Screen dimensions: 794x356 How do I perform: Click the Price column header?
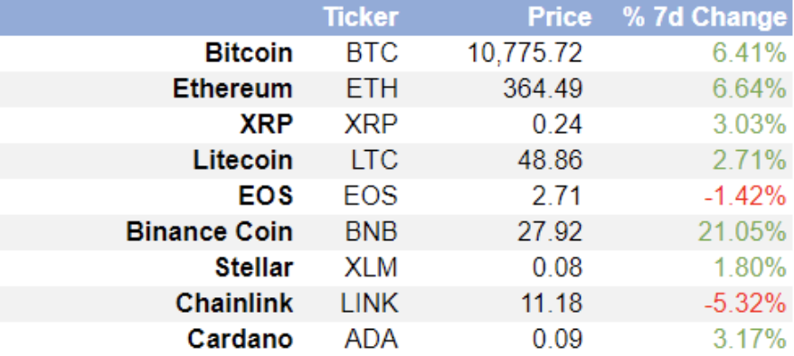560,17
